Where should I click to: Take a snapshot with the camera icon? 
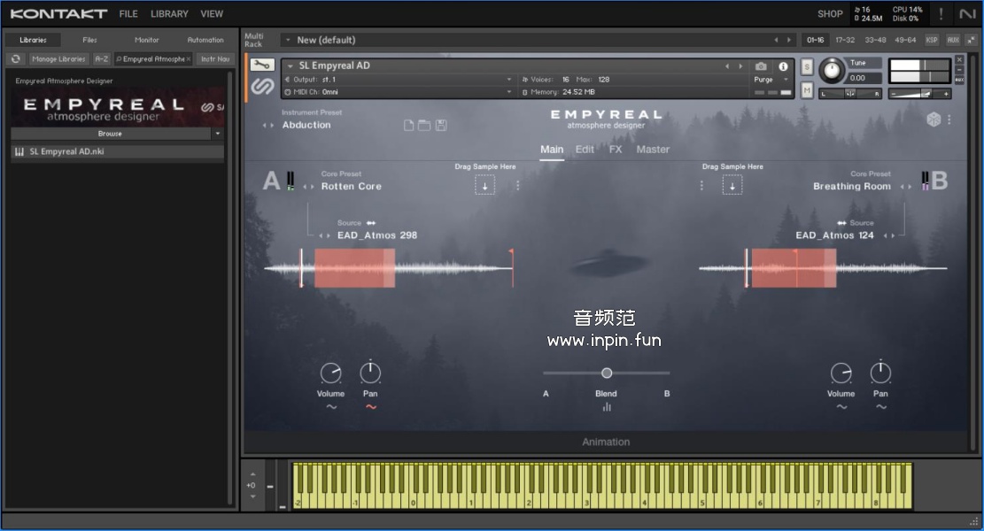761,65
